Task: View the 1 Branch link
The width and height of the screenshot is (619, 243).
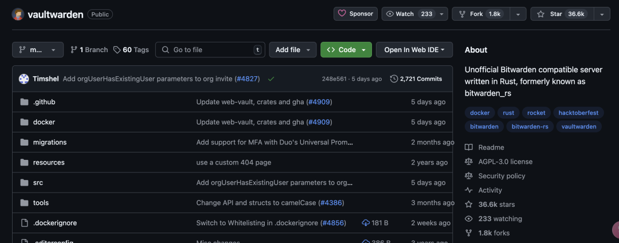Action: tap(89, 50)
